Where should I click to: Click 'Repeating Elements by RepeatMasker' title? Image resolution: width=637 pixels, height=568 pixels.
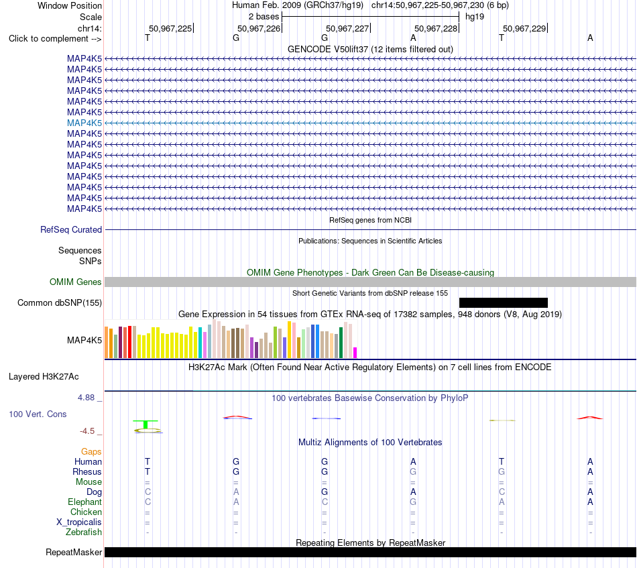coord(370,543)
